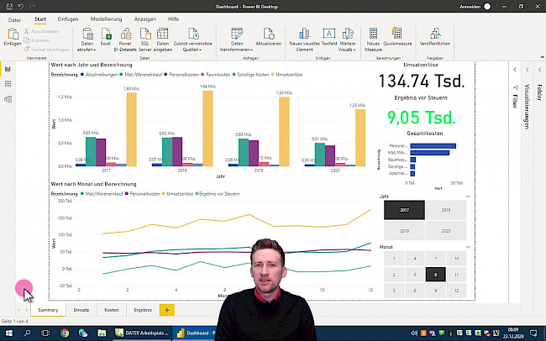Expand the Filter pane arrow
546x341 pixels.
(515, 70)
